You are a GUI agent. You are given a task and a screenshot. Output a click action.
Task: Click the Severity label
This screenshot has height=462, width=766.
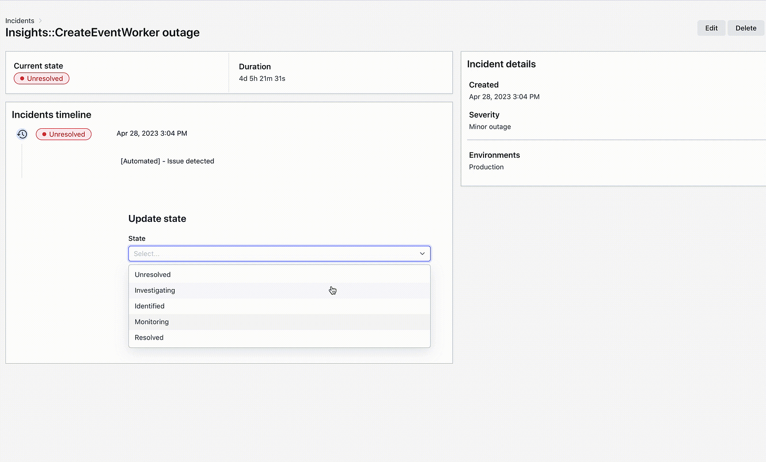[484, 115]
